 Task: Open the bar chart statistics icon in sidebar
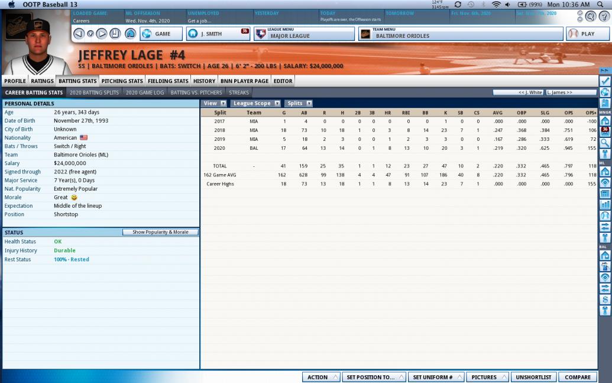[604, 204]
